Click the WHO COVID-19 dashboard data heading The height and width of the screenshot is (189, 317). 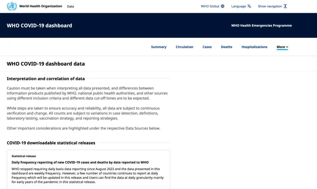[46, 64]
